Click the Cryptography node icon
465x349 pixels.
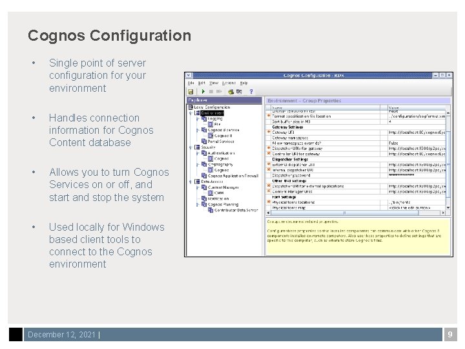click(204, 164)
